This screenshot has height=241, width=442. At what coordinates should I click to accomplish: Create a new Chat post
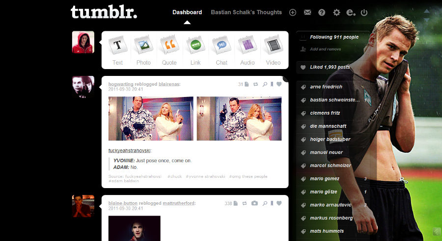point(221,50)
